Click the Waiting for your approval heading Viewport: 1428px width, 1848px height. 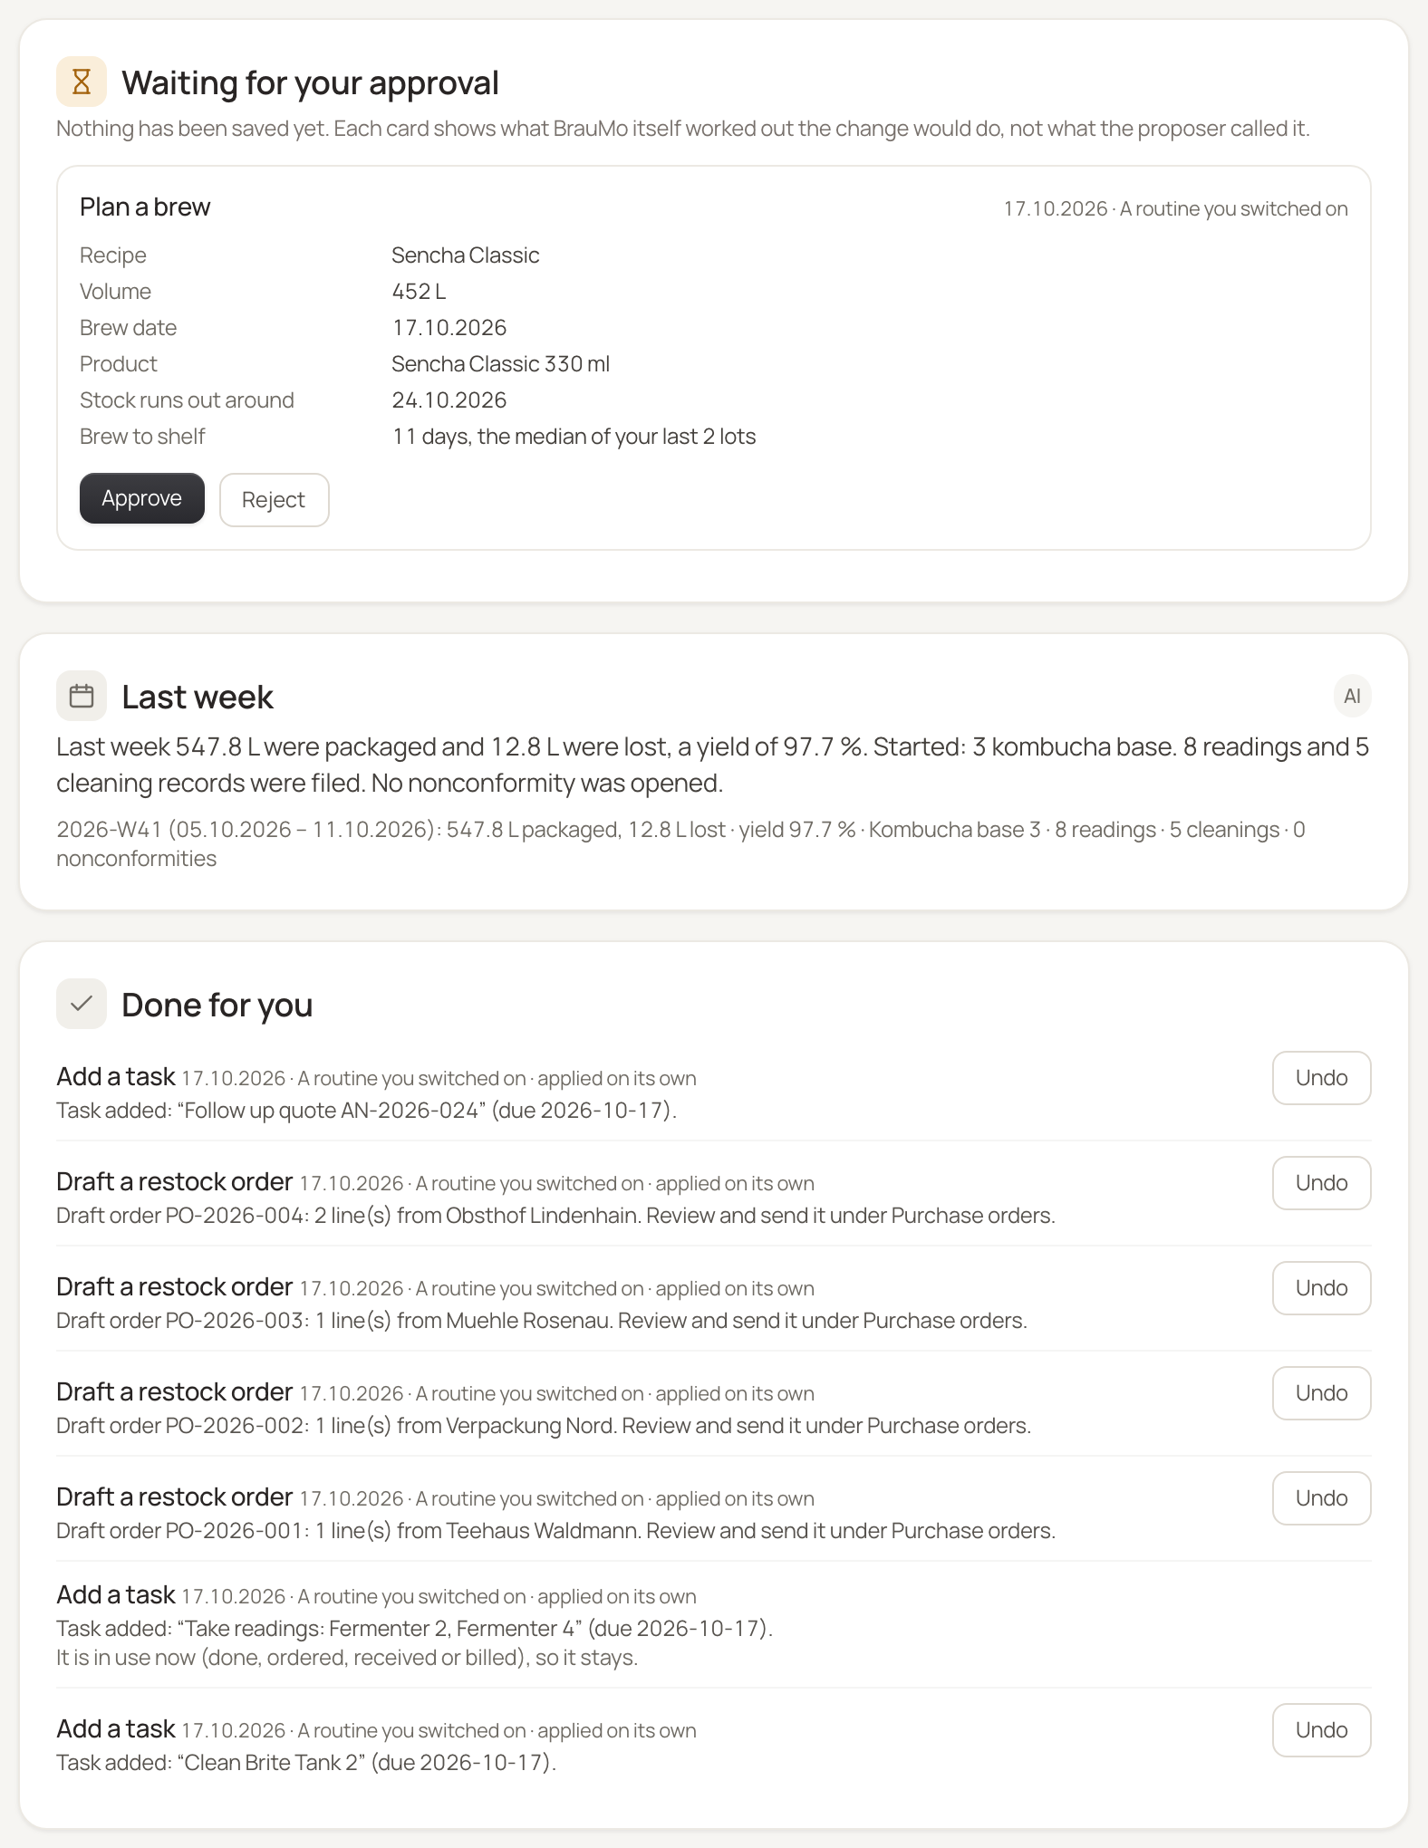pos(310,82)
